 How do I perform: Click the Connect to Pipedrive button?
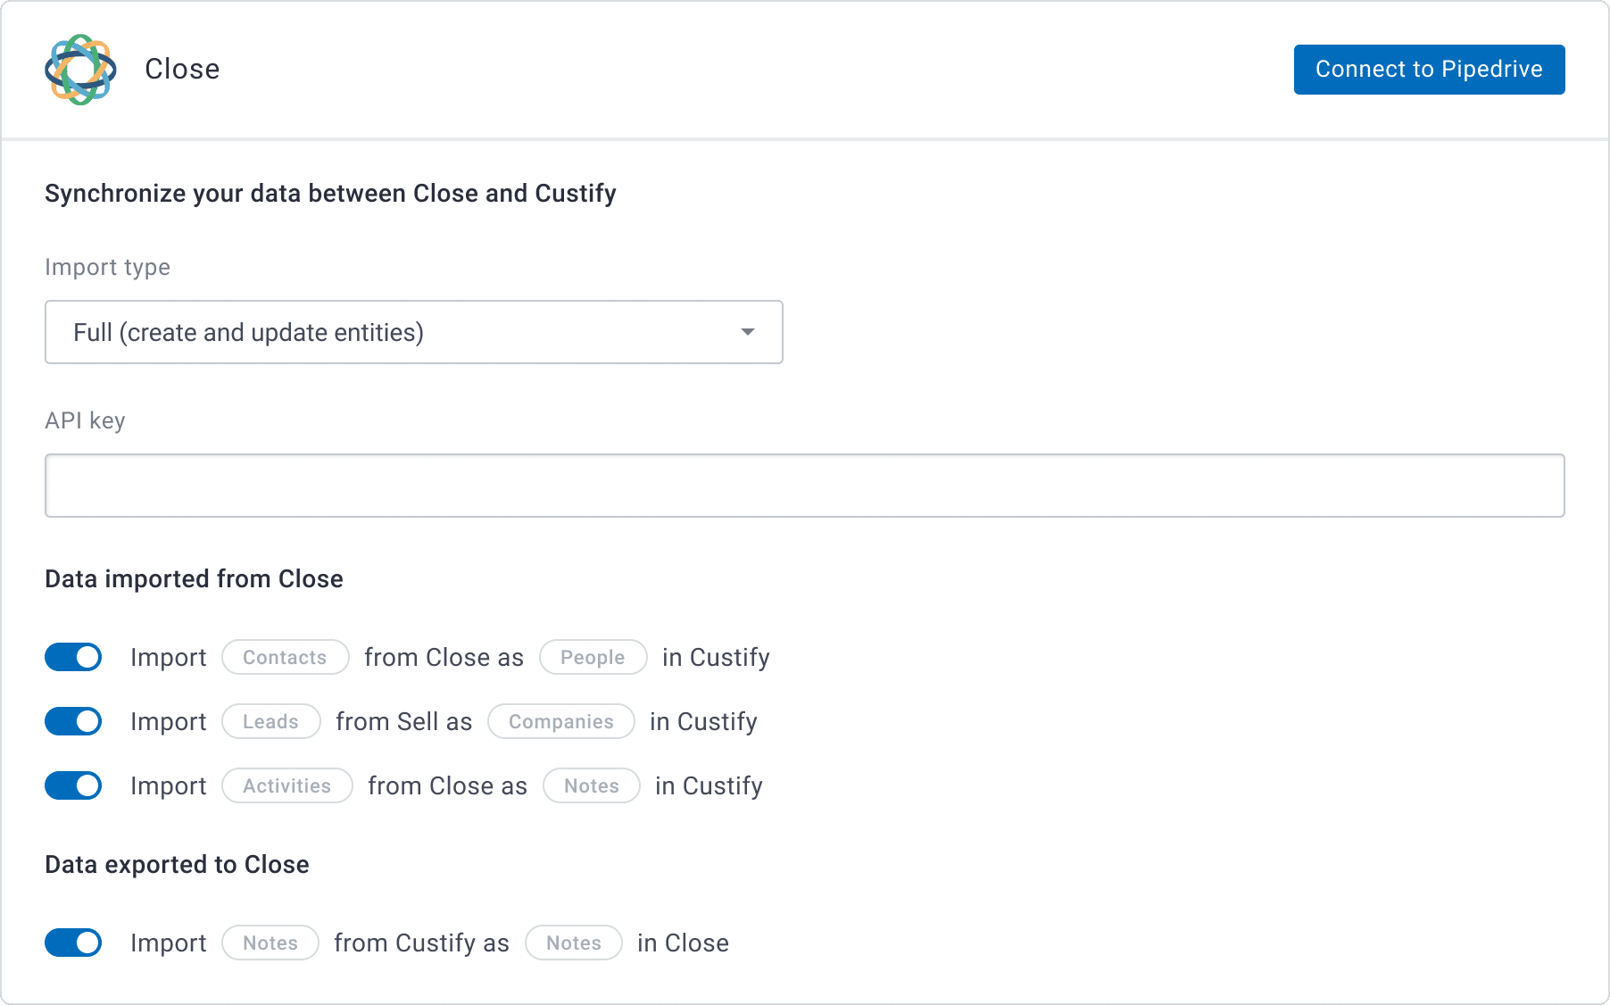[x=1429, y=70]
